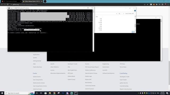
Task: Open Task View on the taskbar
Action: click(41, 93)
